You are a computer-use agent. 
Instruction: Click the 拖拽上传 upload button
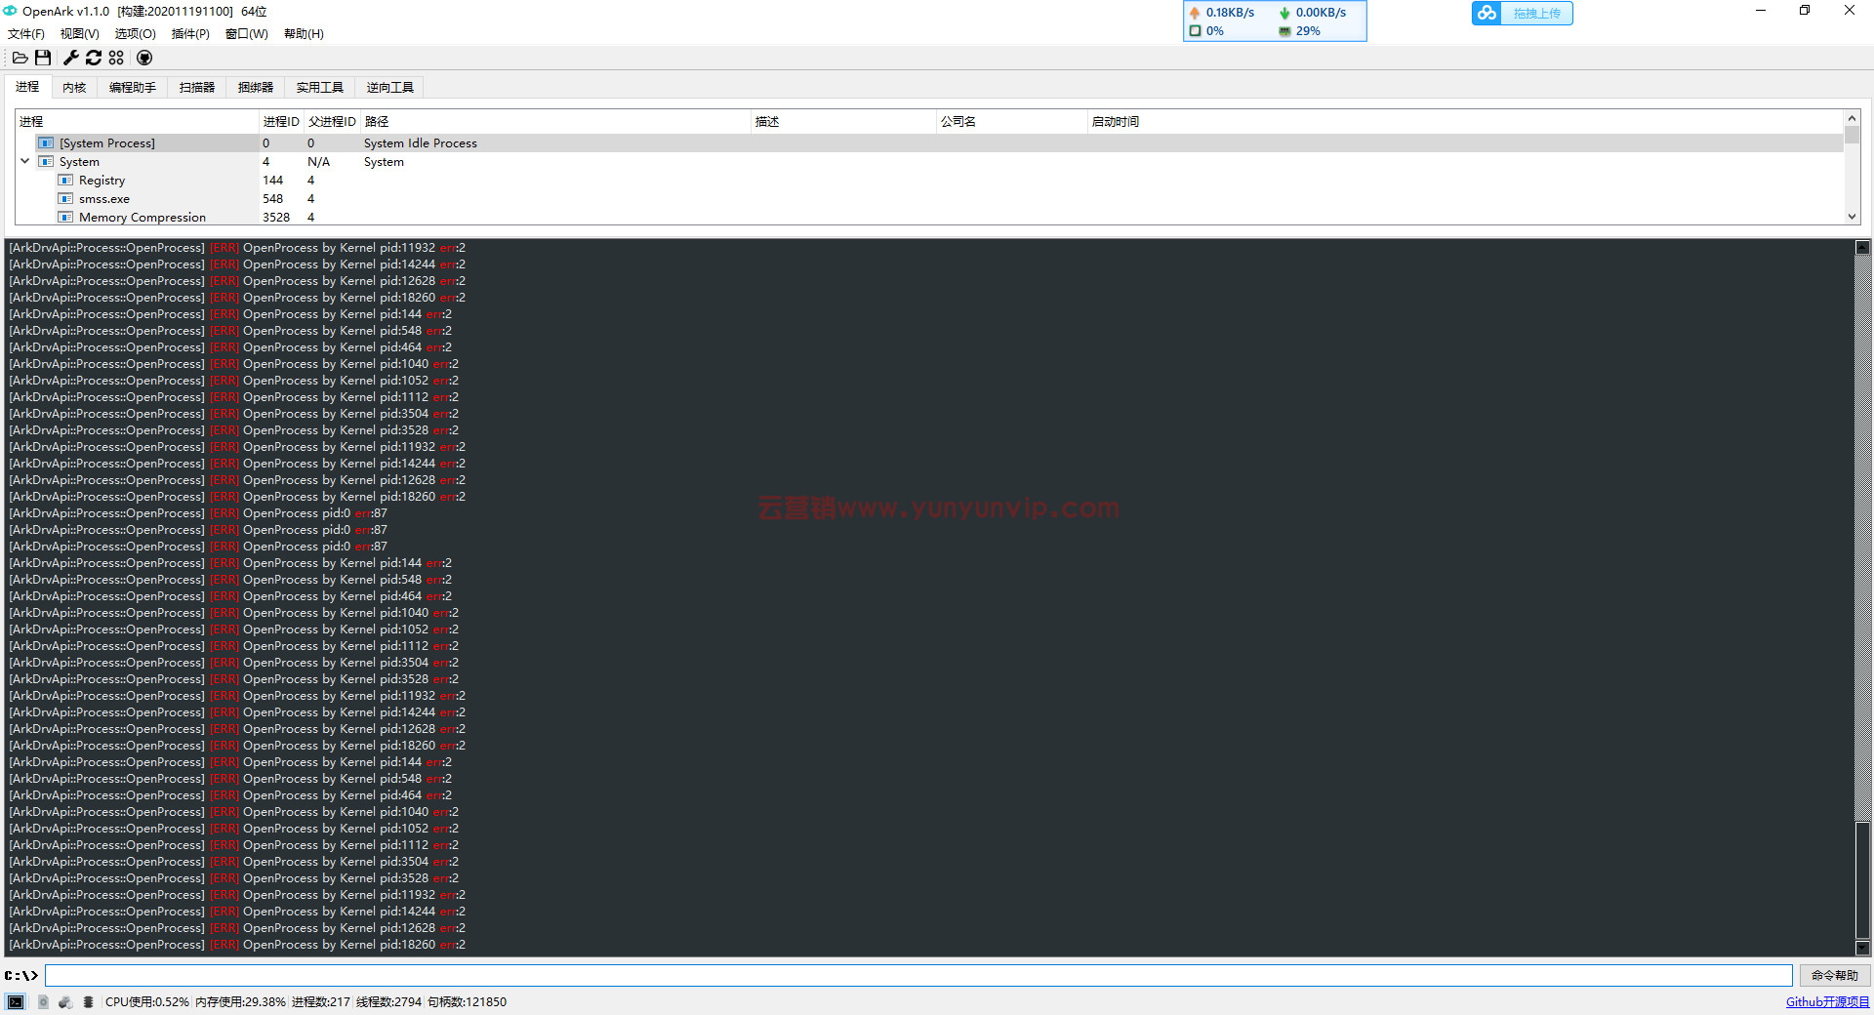[x=1536, y=14]
